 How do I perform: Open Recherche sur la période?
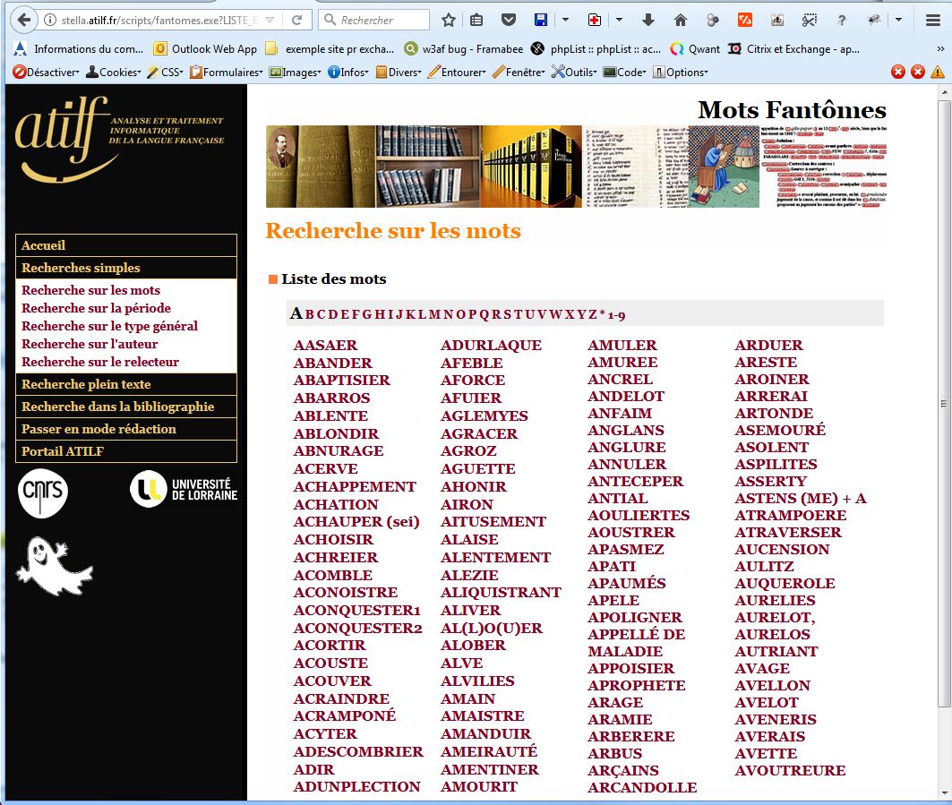click(x=96, y=308)
